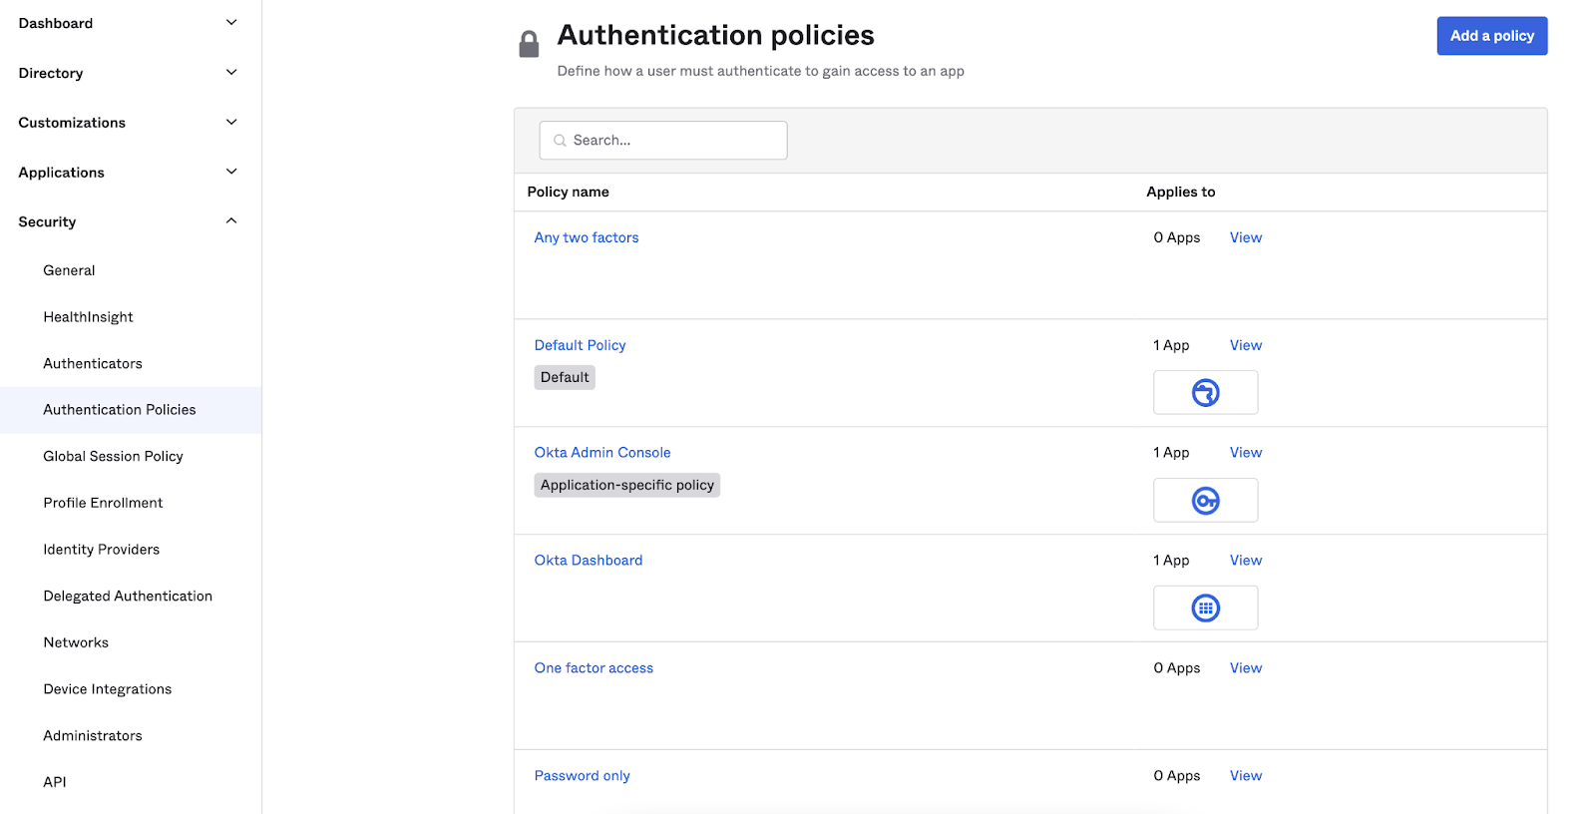Screen dimensions: 1596x814
Task: Click the lock icon beside the page title
Action: [529, 44]
